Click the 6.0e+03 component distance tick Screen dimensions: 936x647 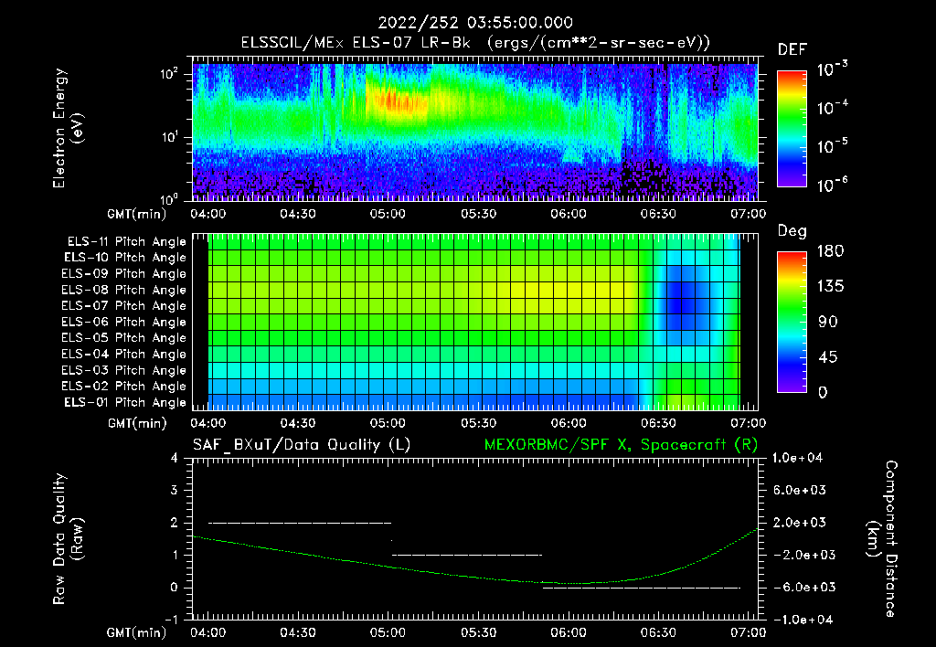click(799, 490)
